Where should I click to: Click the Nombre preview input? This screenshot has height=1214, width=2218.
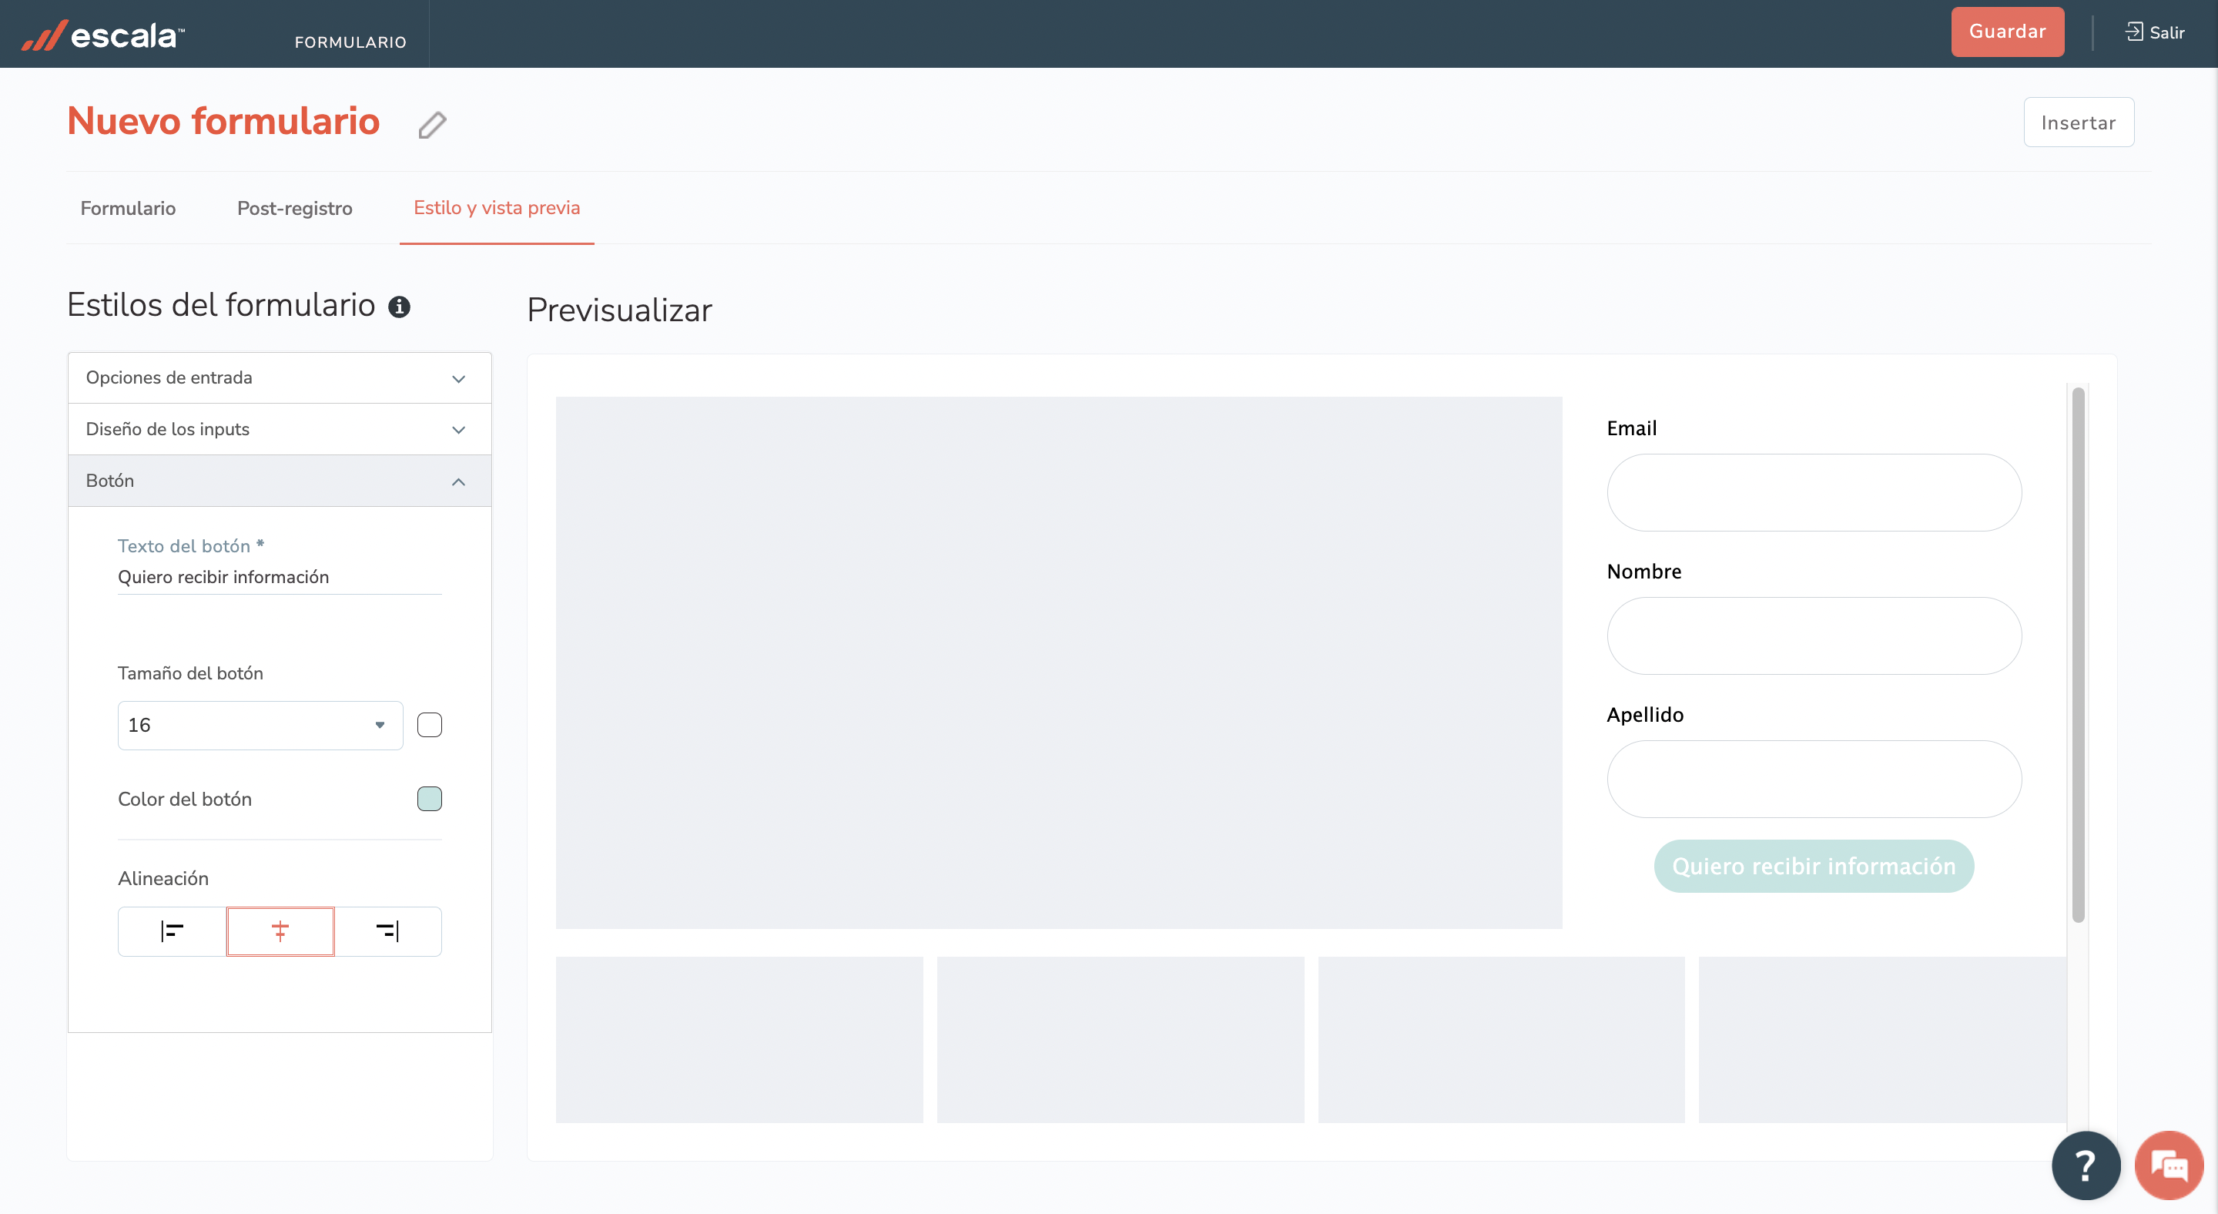(1814, 636)
